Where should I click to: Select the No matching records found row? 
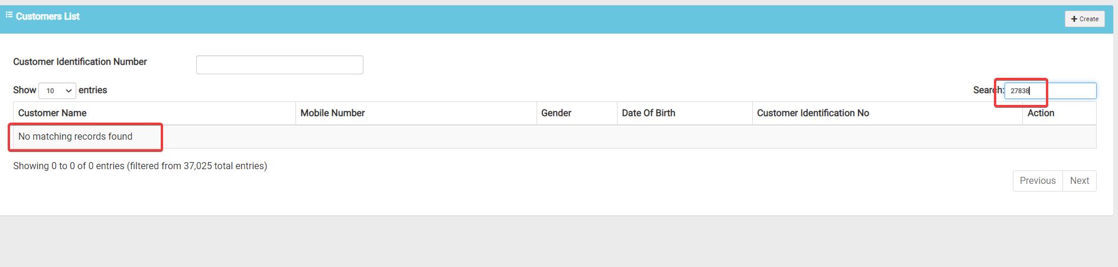(x=555, y=137)
